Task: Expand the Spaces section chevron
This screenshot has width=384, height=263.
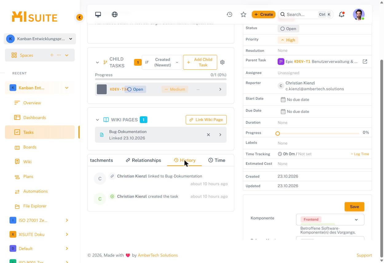Action: 67,55
